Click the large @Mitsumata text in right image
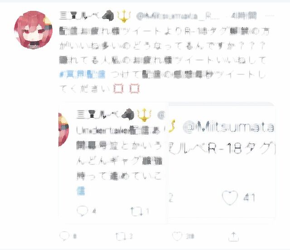290x250 pixels. coord(228,127)
